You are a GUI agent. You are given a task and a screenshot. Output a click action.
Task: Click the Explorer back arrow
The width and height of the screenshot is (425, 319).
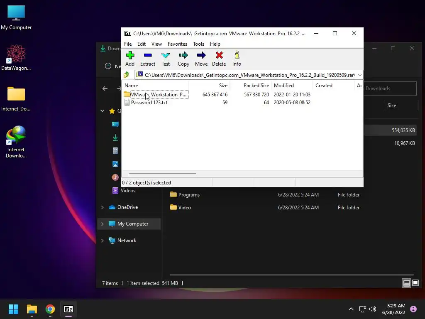click(105, 88)
